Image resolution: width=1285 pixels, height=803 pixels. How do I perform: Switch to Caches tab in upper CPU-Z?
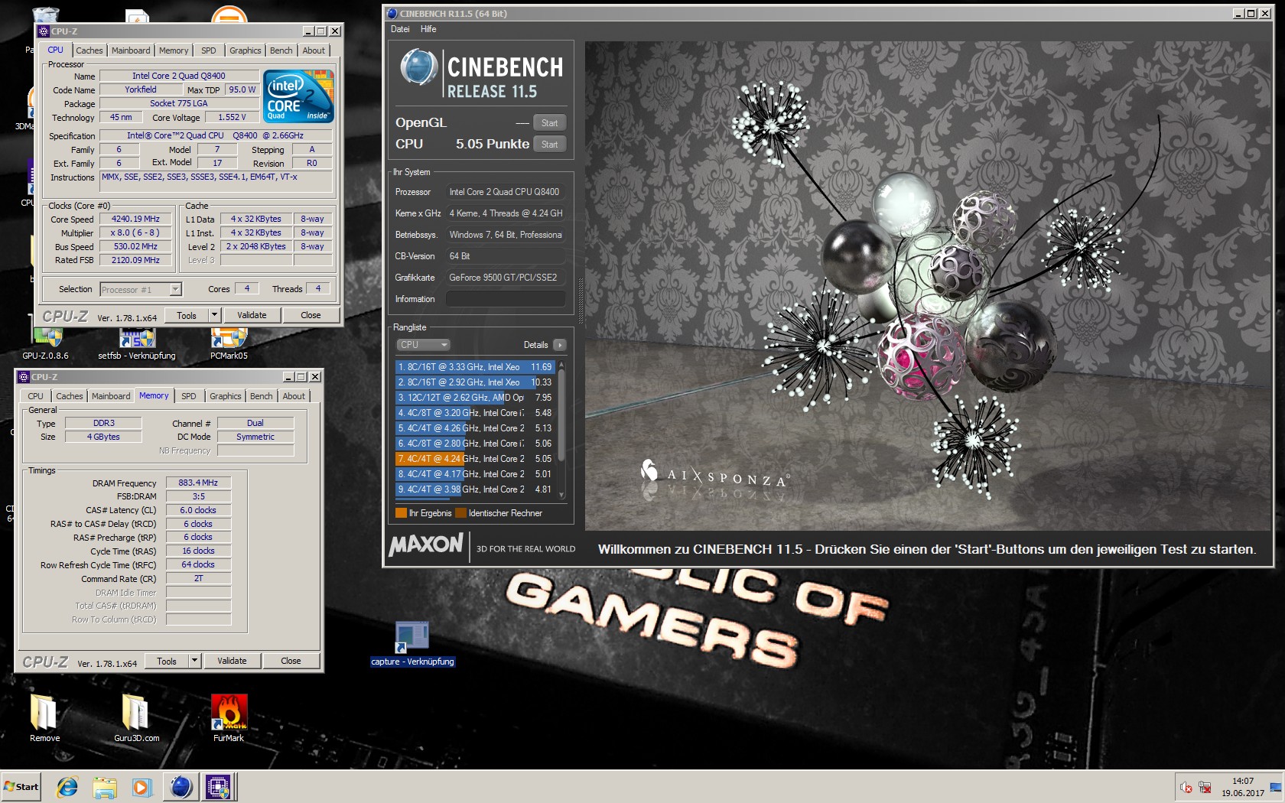click(x=89, y=50)
